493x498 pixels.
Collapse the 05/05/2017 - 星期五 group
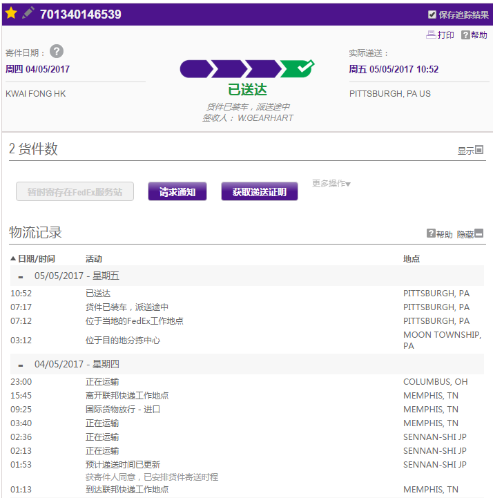(x=21, y=277)
